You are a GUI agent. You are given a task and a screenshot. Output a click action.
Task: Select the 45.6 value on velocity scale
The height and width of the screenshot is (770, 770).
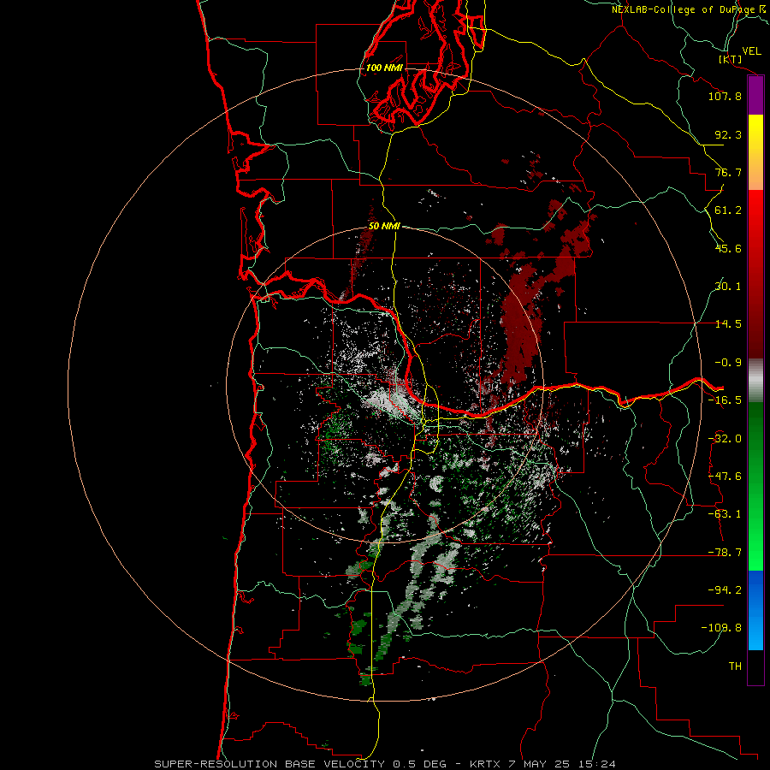pos(728,248)
